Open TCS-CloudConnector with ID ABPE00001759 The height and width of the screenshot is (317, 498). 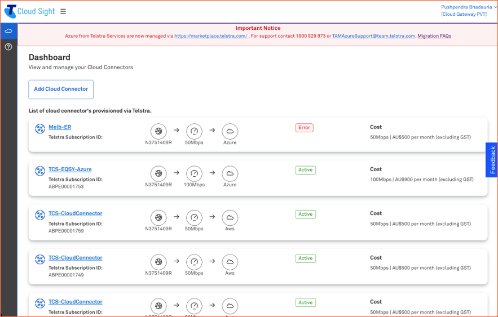(75, 213)
